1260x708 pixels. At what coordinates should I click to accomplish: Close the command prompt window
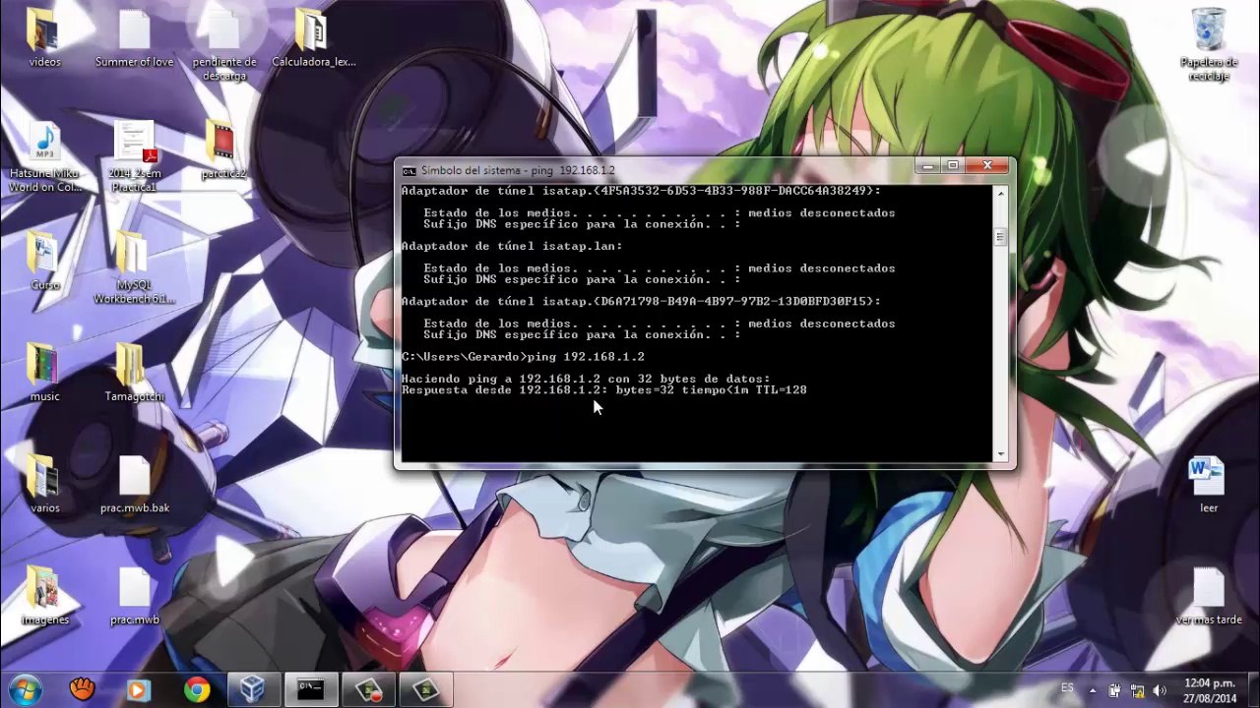point(987,166)
